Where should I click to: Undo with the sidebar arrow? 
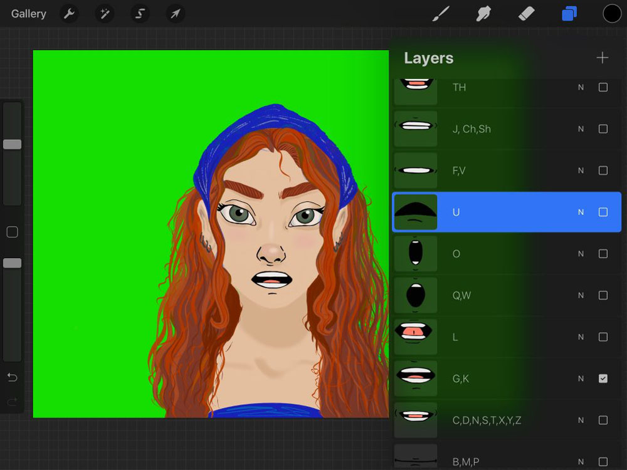[13, 377]
